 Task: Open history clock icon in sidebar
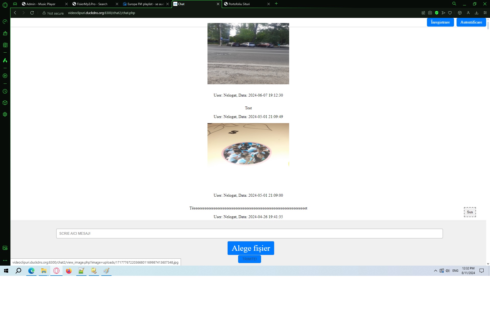[x=5, y=91]
